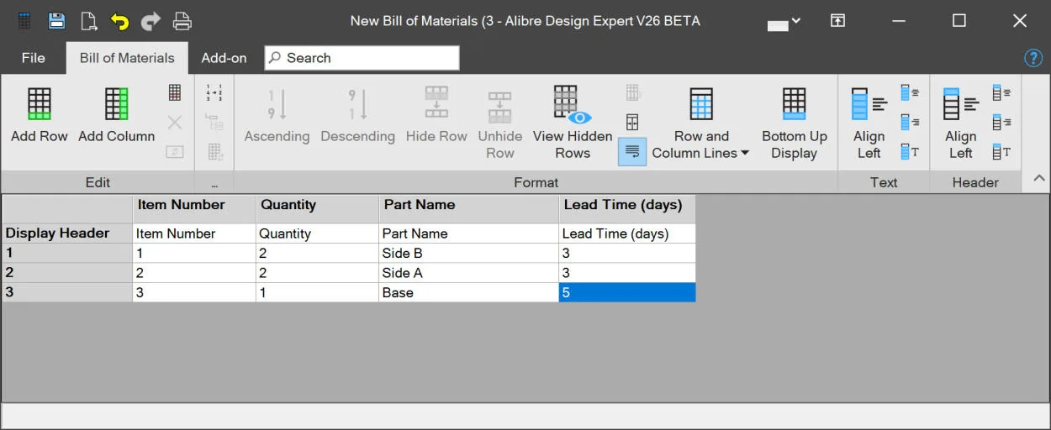The width and height of the screenshot is (1051, 430).
Task: Open the title bar quick-access dropdown arrow
Action: (x=796, y=21)
